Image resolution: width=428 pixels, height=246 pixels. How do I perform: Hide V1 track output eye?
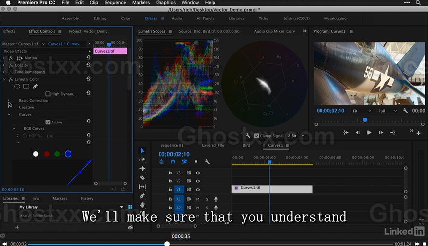[198, 190]
